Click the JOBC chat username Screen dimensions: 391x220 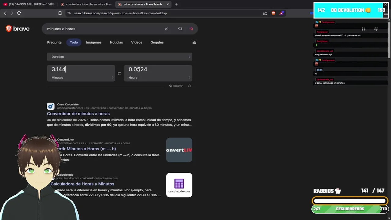[320, 70]
